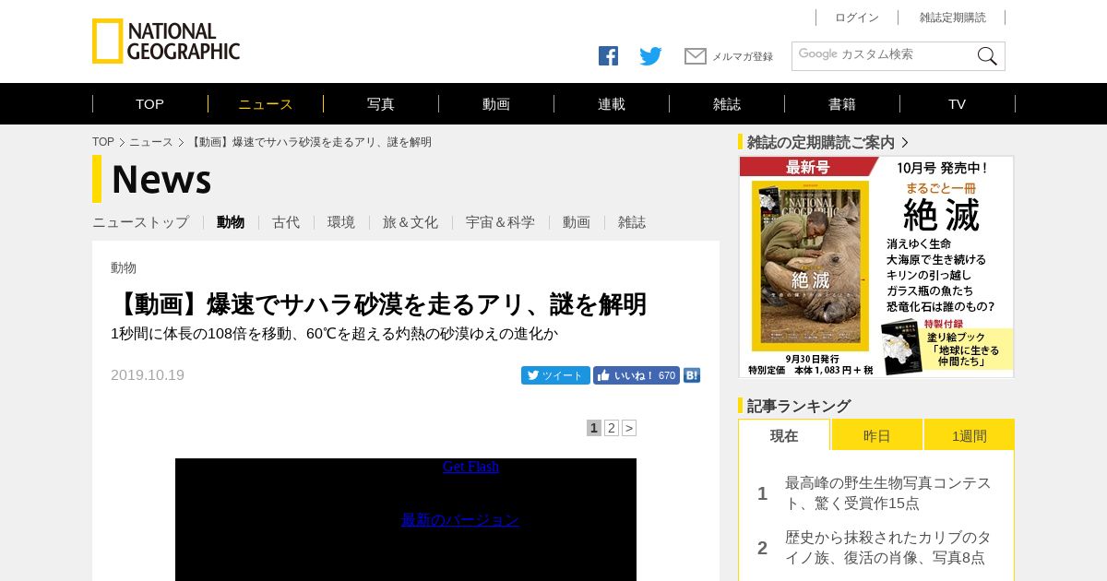Select the 古代 news category
Image resolution: width=1107 pixels, height=581 pixels.
click(286, 222)
